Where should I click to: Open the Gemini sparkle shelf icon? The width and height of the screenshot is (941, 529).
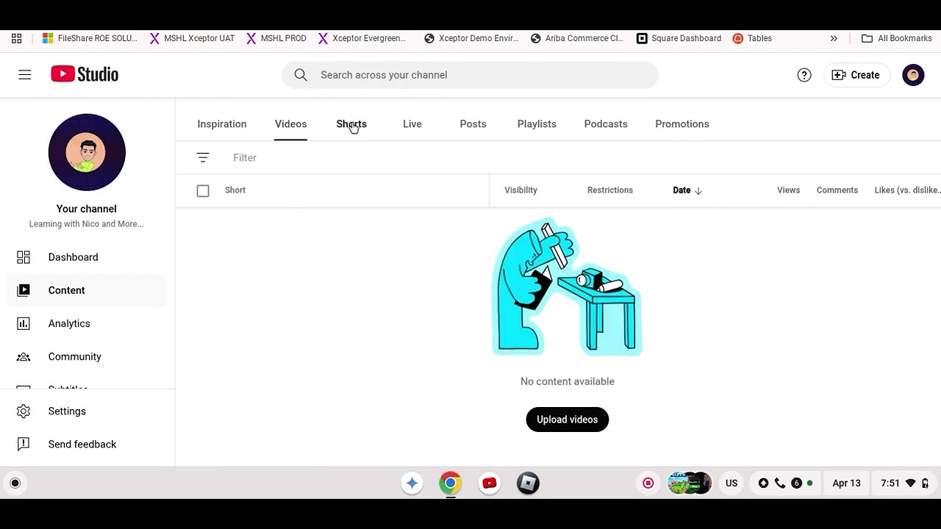coord(412,483)
